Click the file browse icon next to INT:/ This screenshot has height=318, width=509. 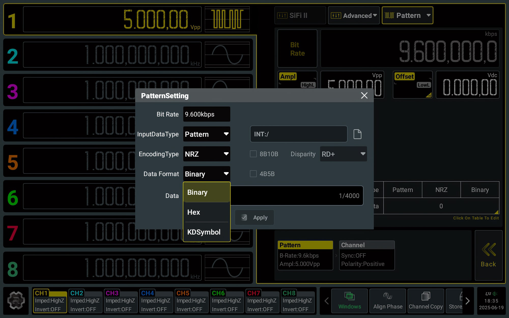357,134
